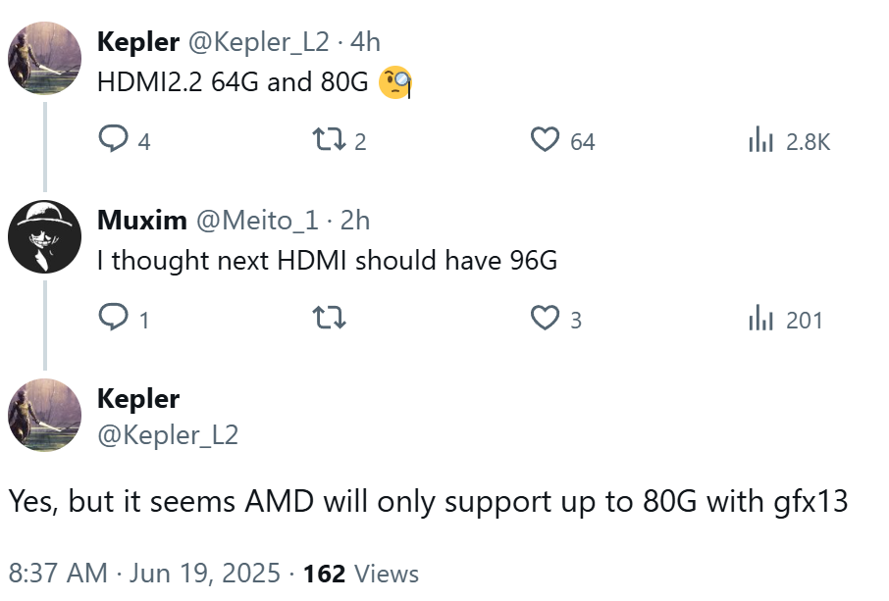The image size is (889, 601).
Task: Open the 2h timestamp on Muxim's tweet
Action: (354, 220)
